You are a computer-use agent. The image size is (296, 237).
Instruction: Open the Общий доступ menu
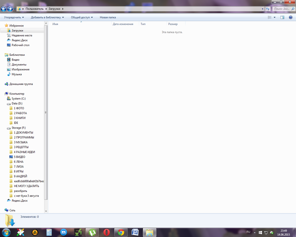82,17
